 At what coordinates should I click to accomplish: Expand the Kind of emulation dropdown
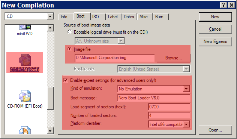(186, 89)
